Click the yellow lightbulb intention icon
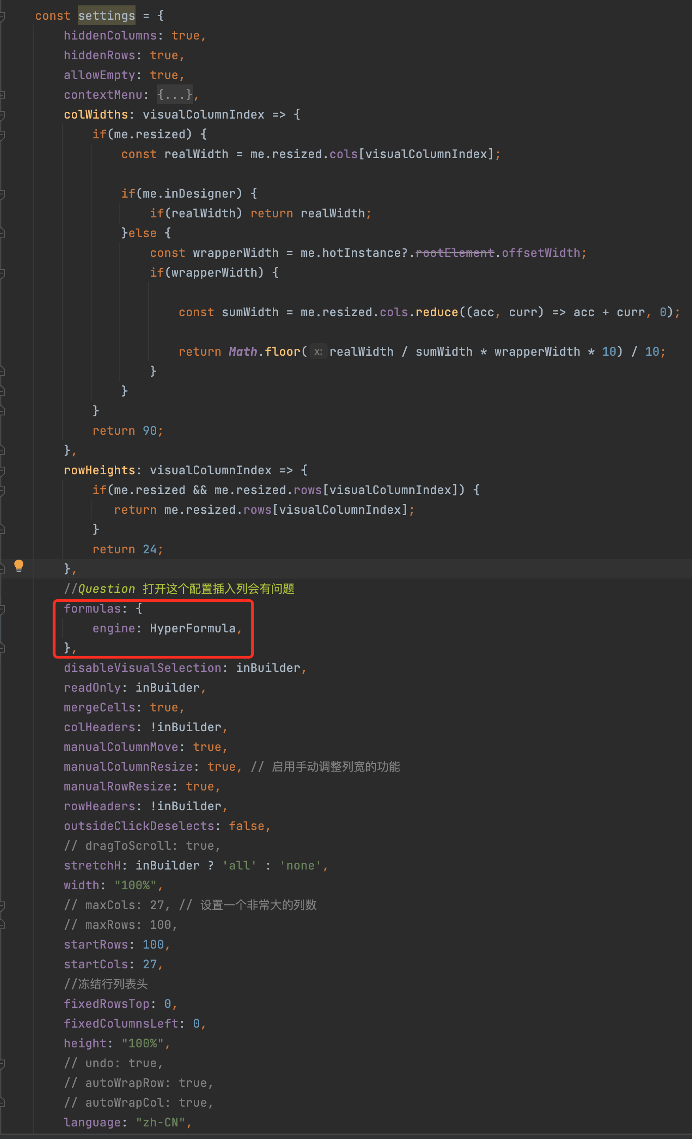The height and width of the screenshot is (1139, 692). pos(19,565)
